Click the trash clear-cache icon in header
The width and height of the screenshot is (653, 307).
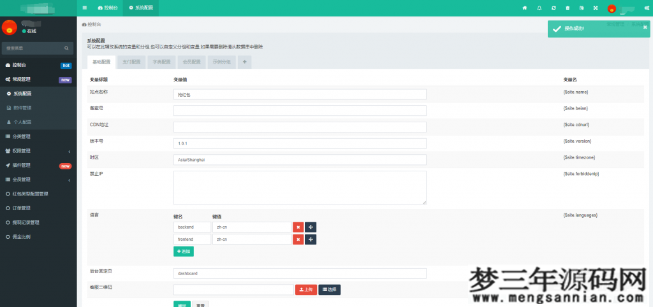pos(568,8)
